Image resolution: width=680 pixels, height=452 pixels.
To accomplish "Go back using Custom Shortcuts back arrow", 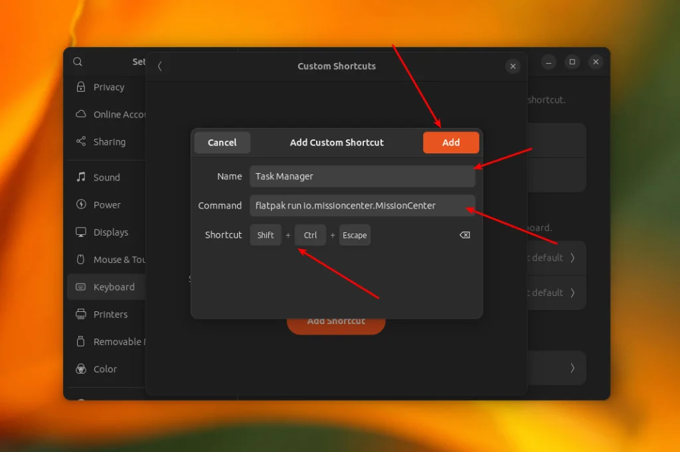I will (159, 66).
